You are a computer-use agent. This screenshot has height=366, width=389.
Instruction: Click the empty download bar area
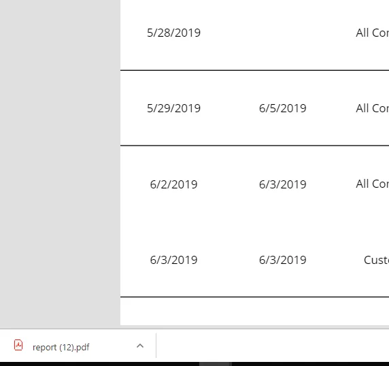click(273, 346)
